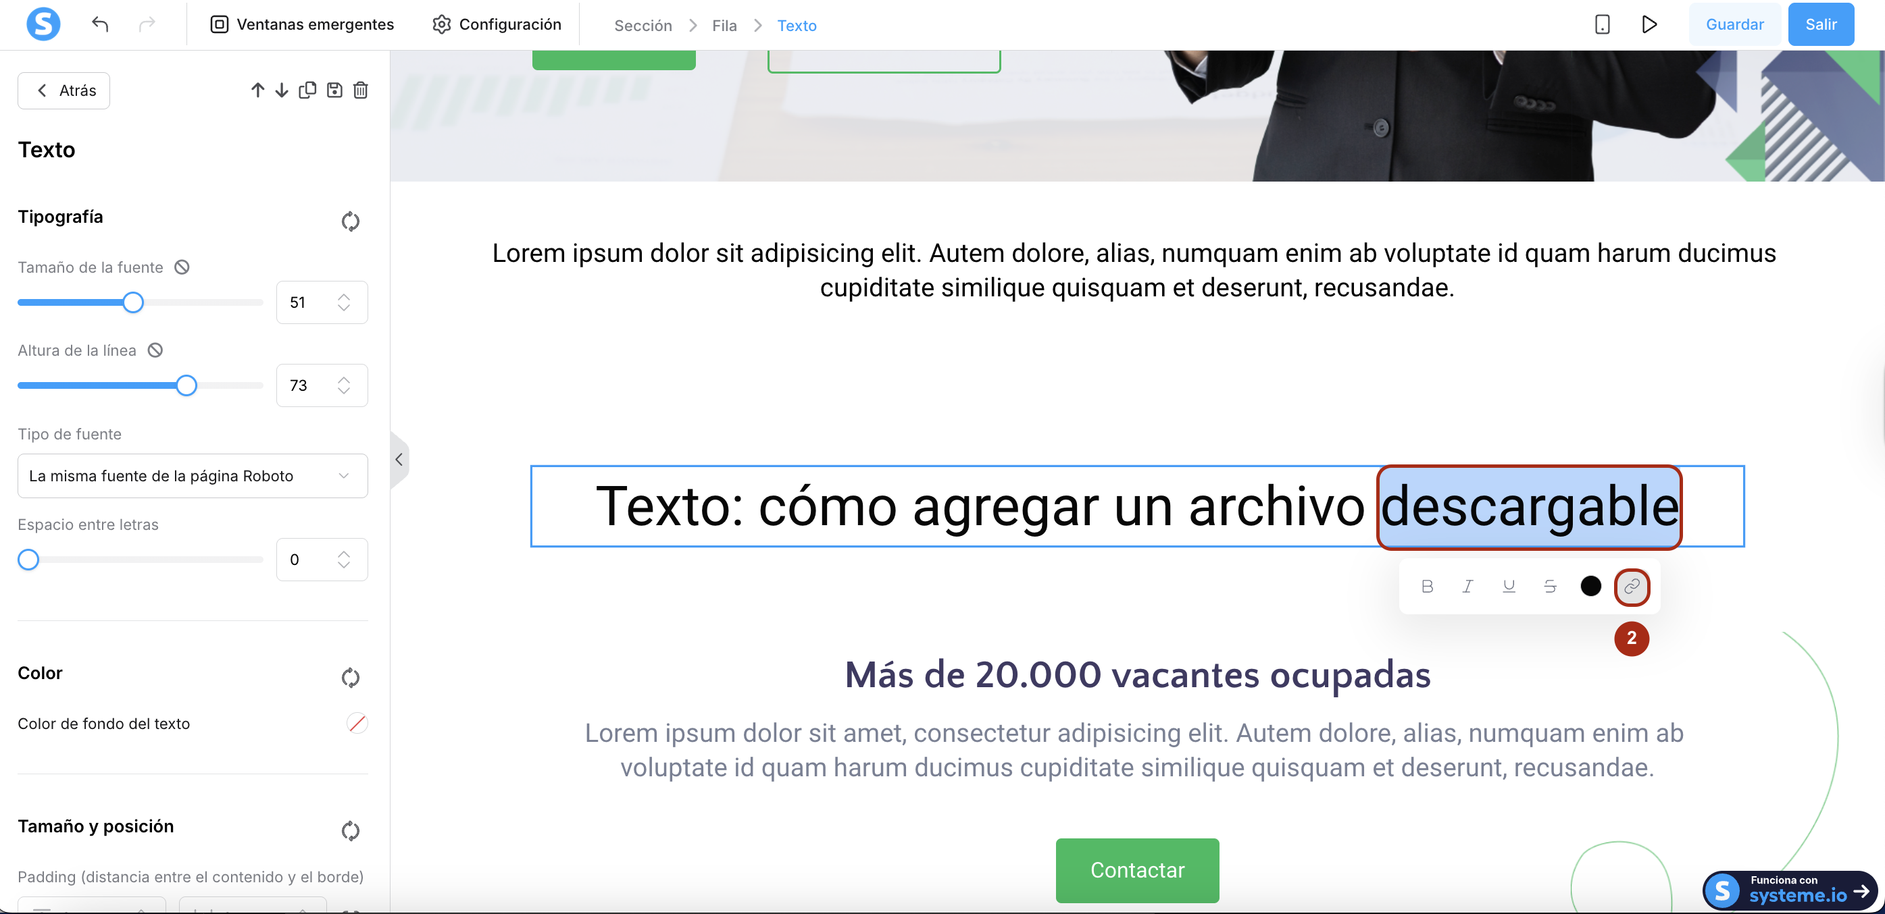
Task: Open page preview play icon
Action: (1649, 25)
